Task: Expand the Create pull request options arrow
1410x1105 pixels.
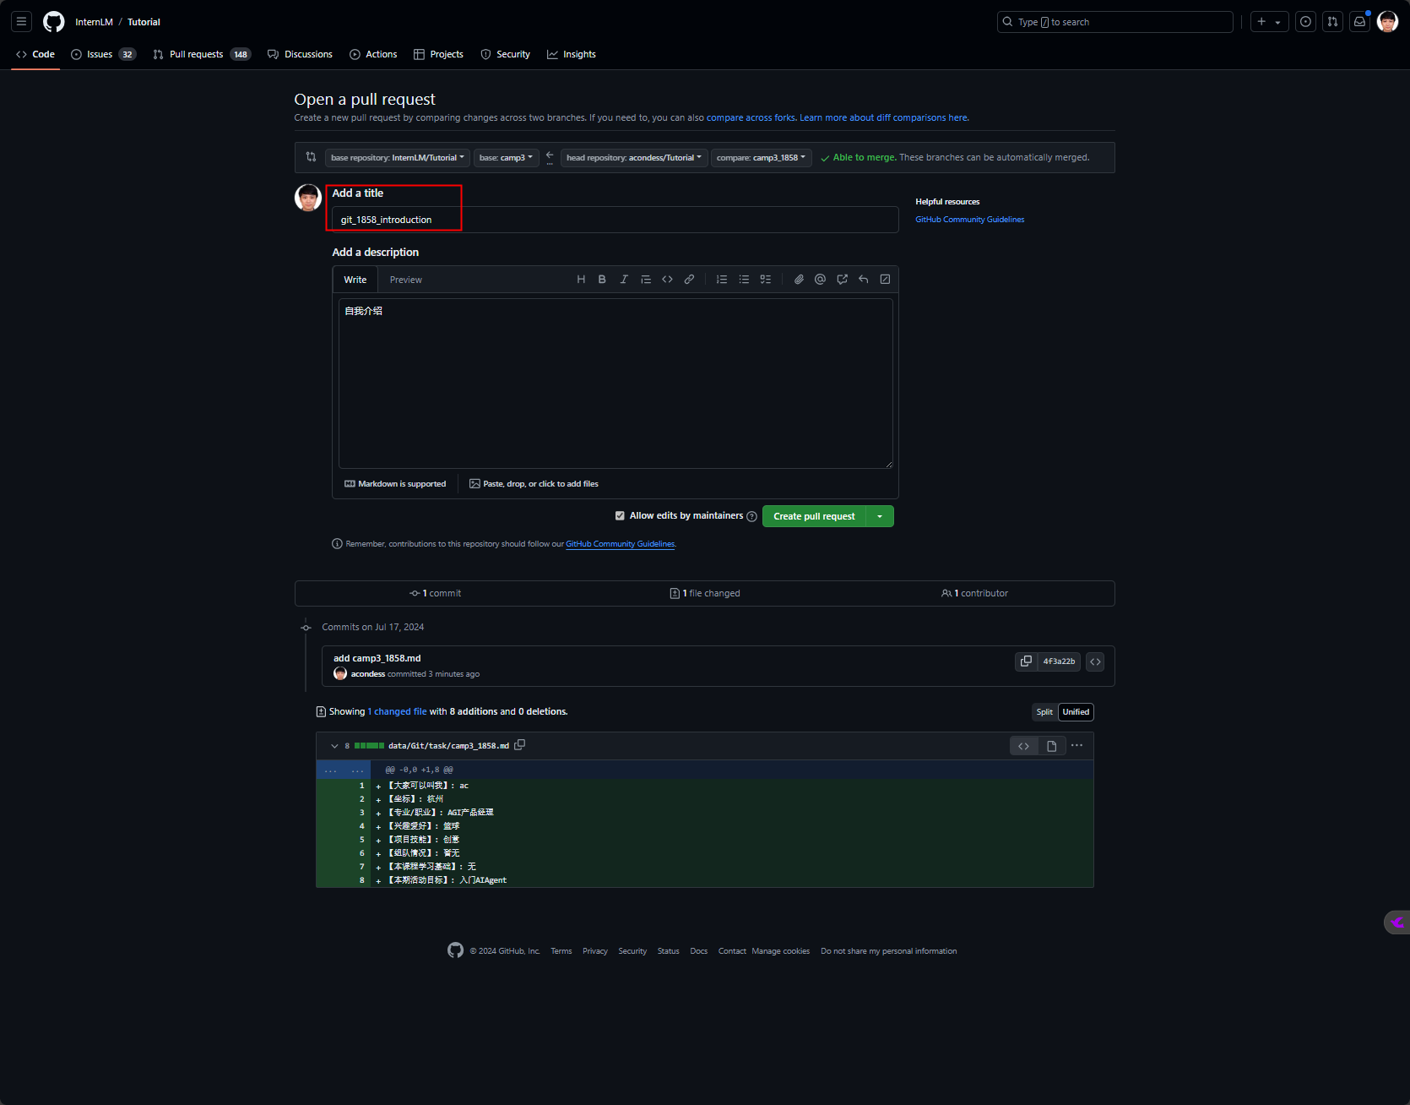Action: [x=880, y=516]
